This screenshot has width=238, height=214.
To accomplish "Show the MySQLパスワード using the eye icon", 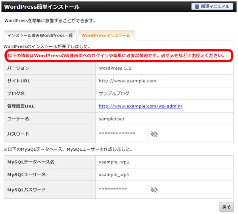I will pyautogui.click(x=154, y=190).
